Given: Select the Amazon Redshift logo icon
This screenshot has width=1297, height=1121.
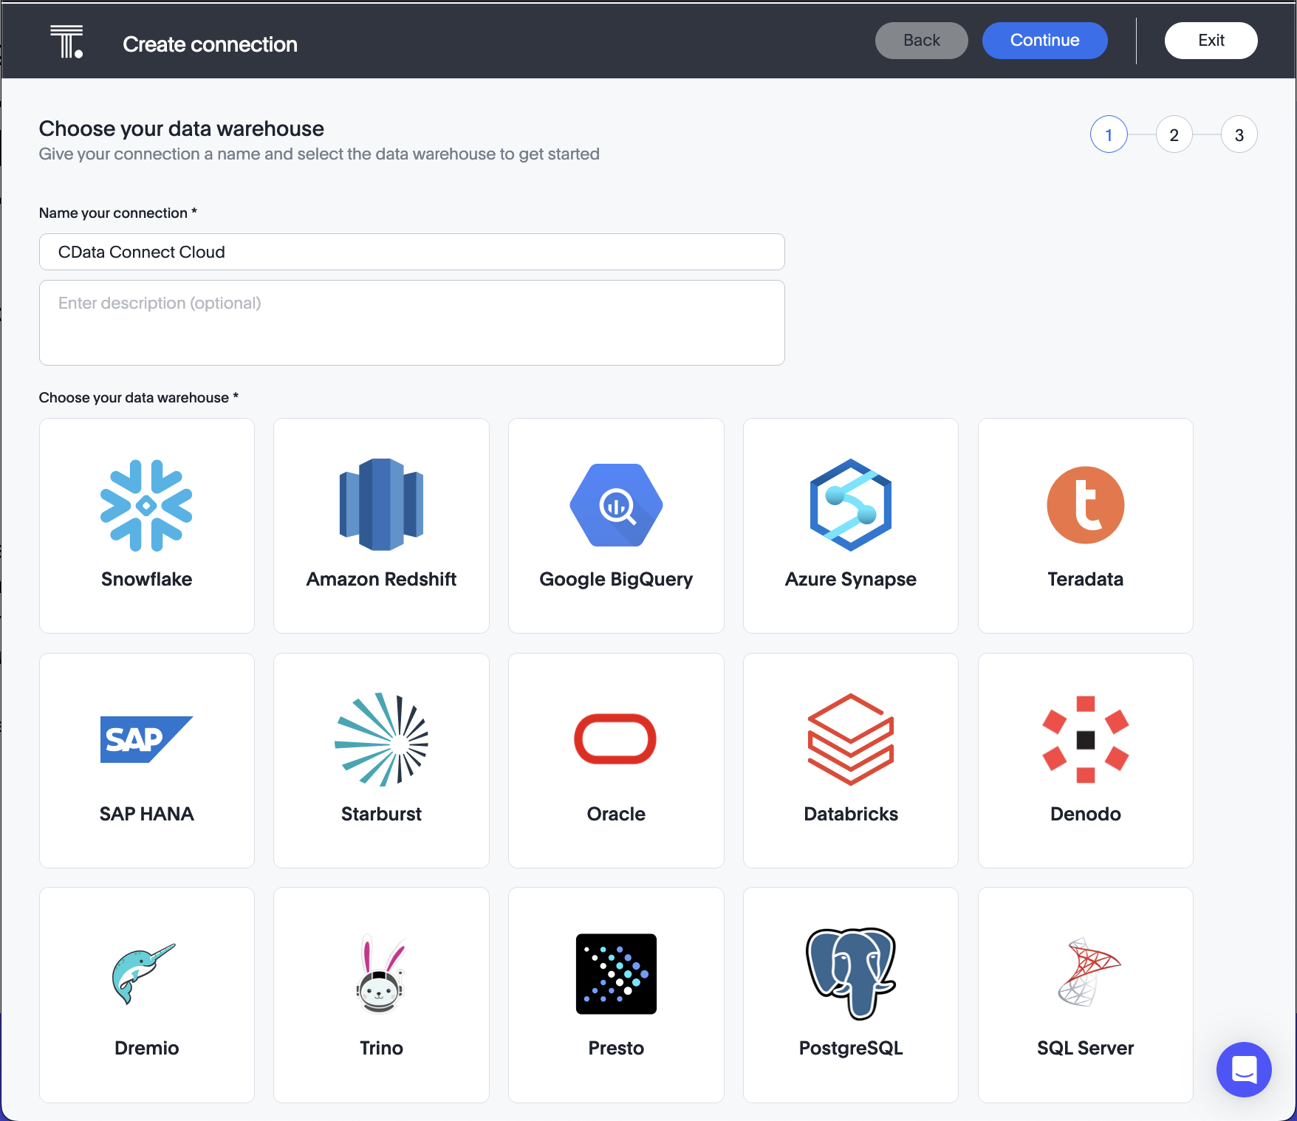Looking at the screenshot, I should tap(381, 505).
